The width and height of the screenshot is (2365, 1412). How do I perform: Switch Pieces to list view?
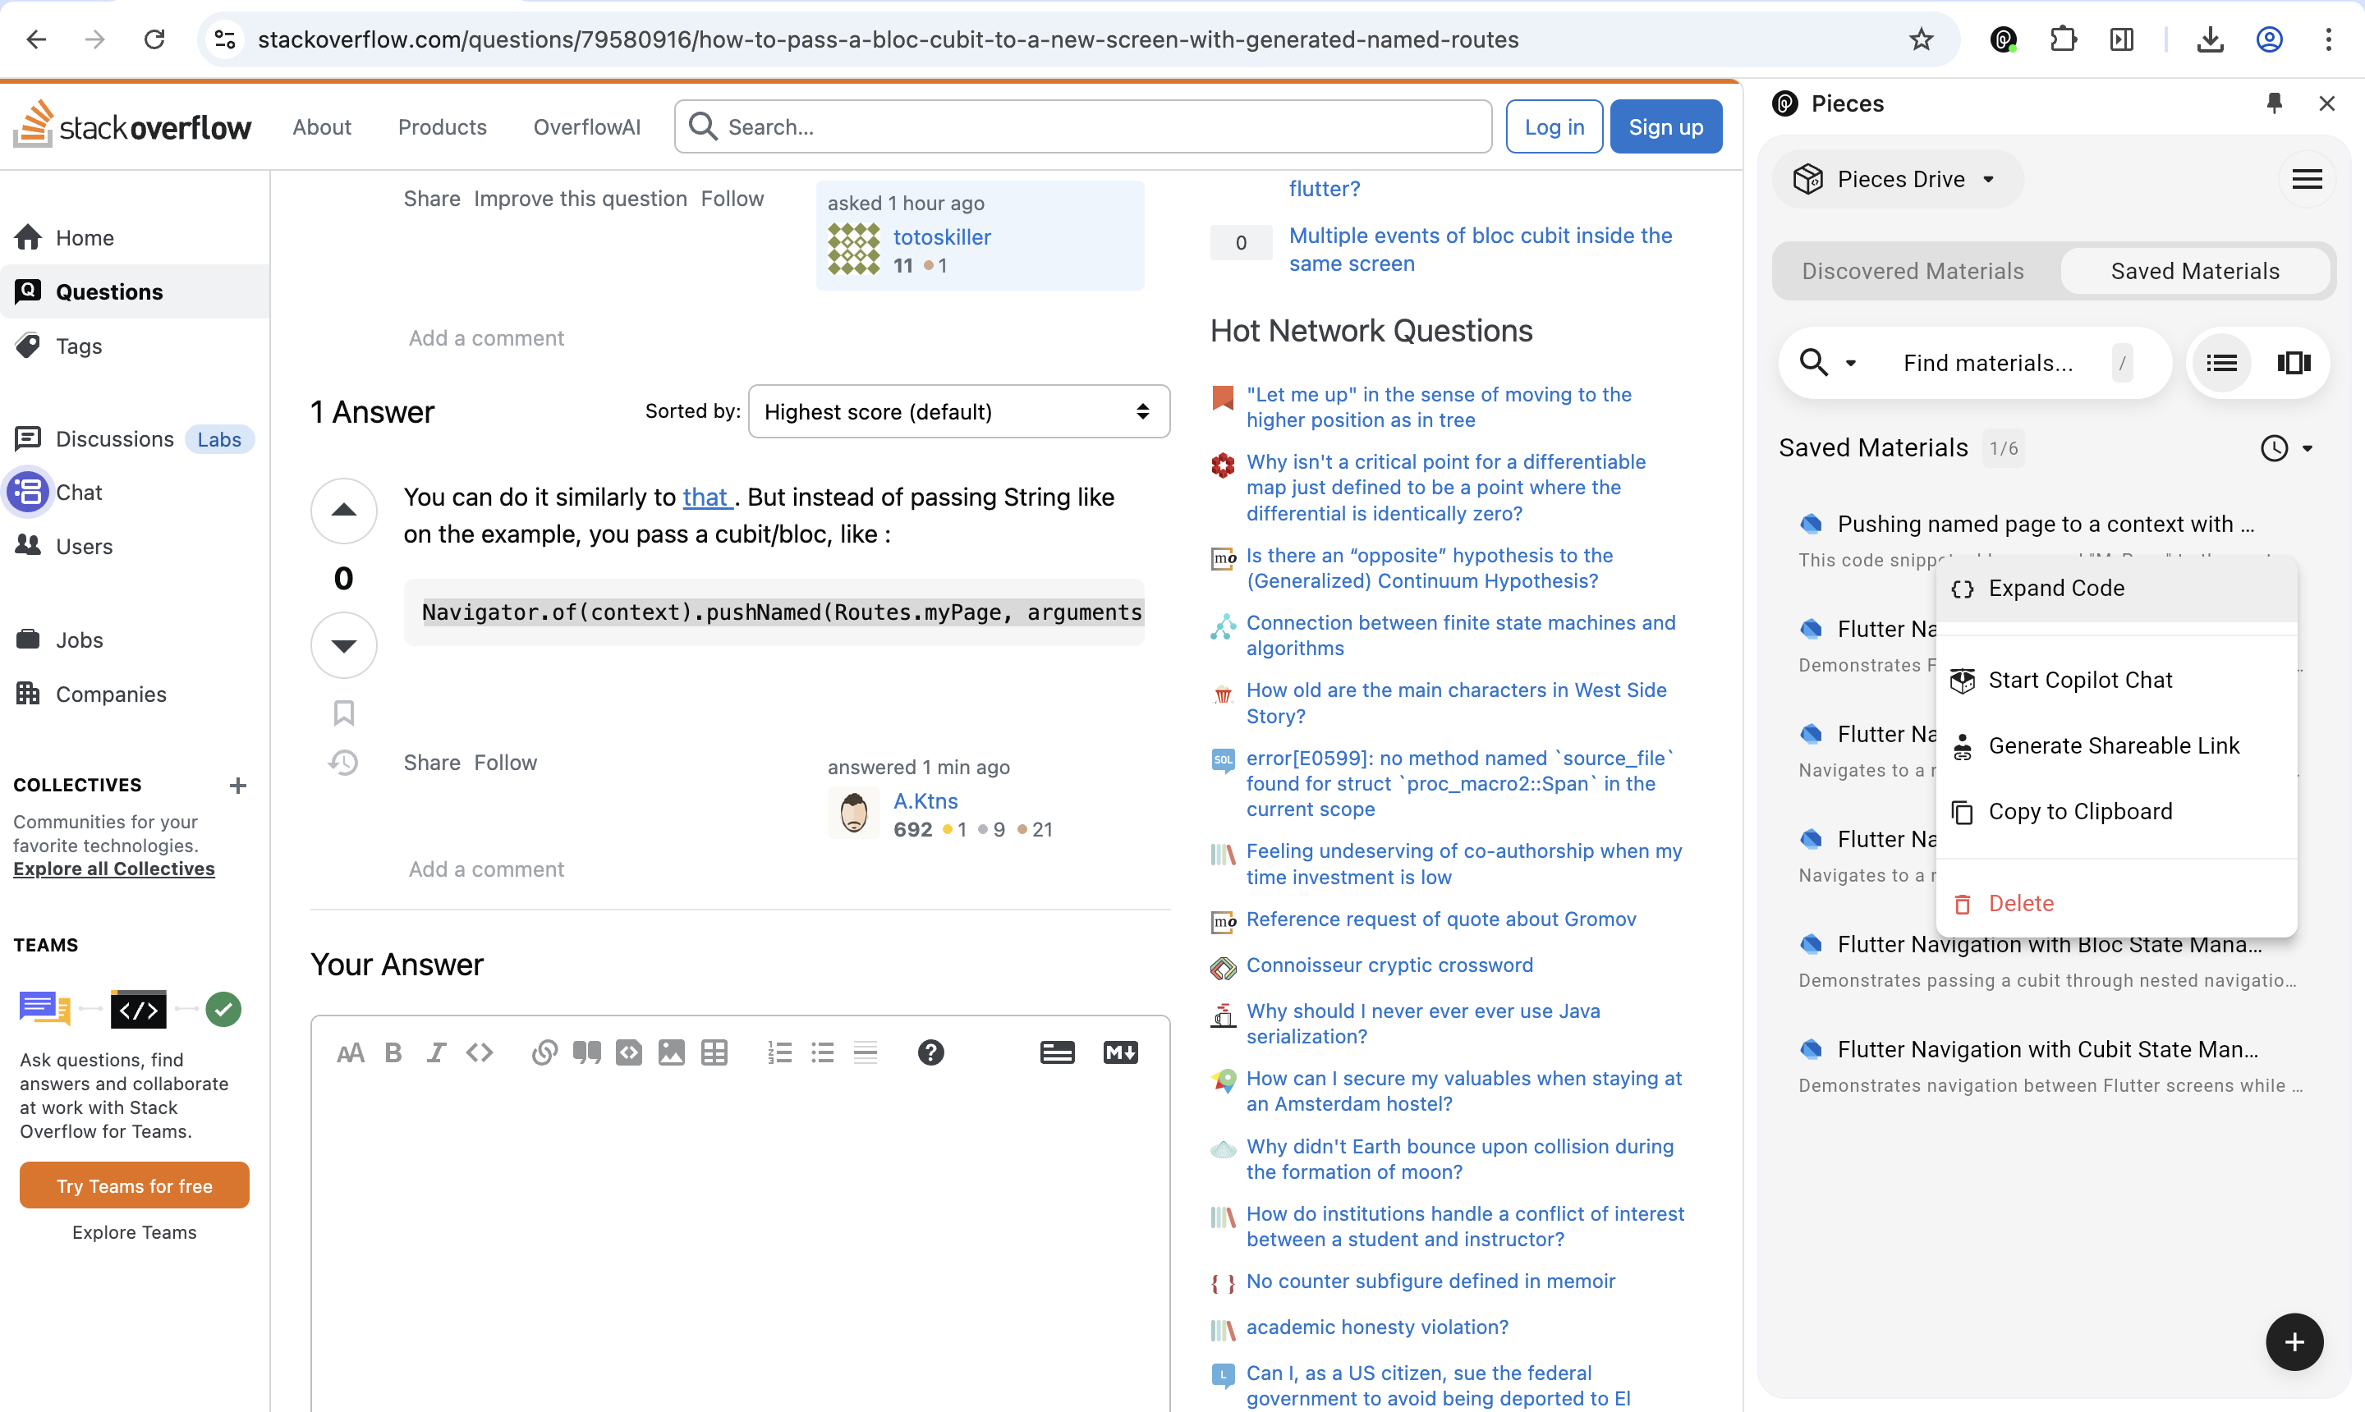pyautogui.click(x=2221, y=363)
